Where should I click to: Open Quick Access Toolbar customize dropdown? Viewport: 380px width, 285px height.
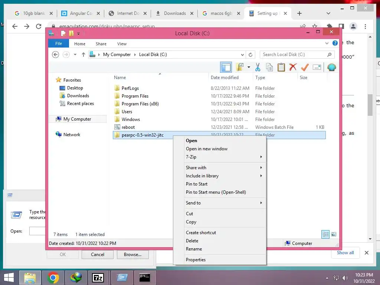point(78,33)
